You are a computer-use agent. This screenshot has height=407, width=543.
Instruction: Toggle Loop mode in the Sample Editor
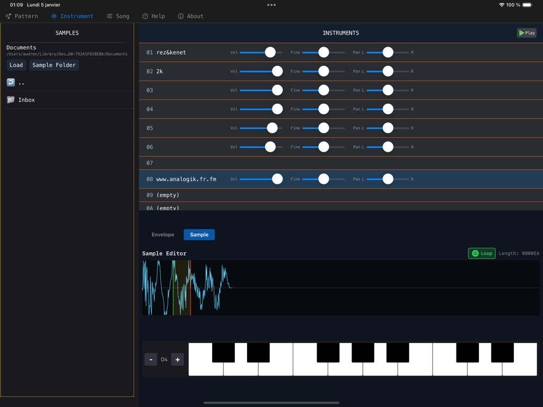tap(481, 253)
